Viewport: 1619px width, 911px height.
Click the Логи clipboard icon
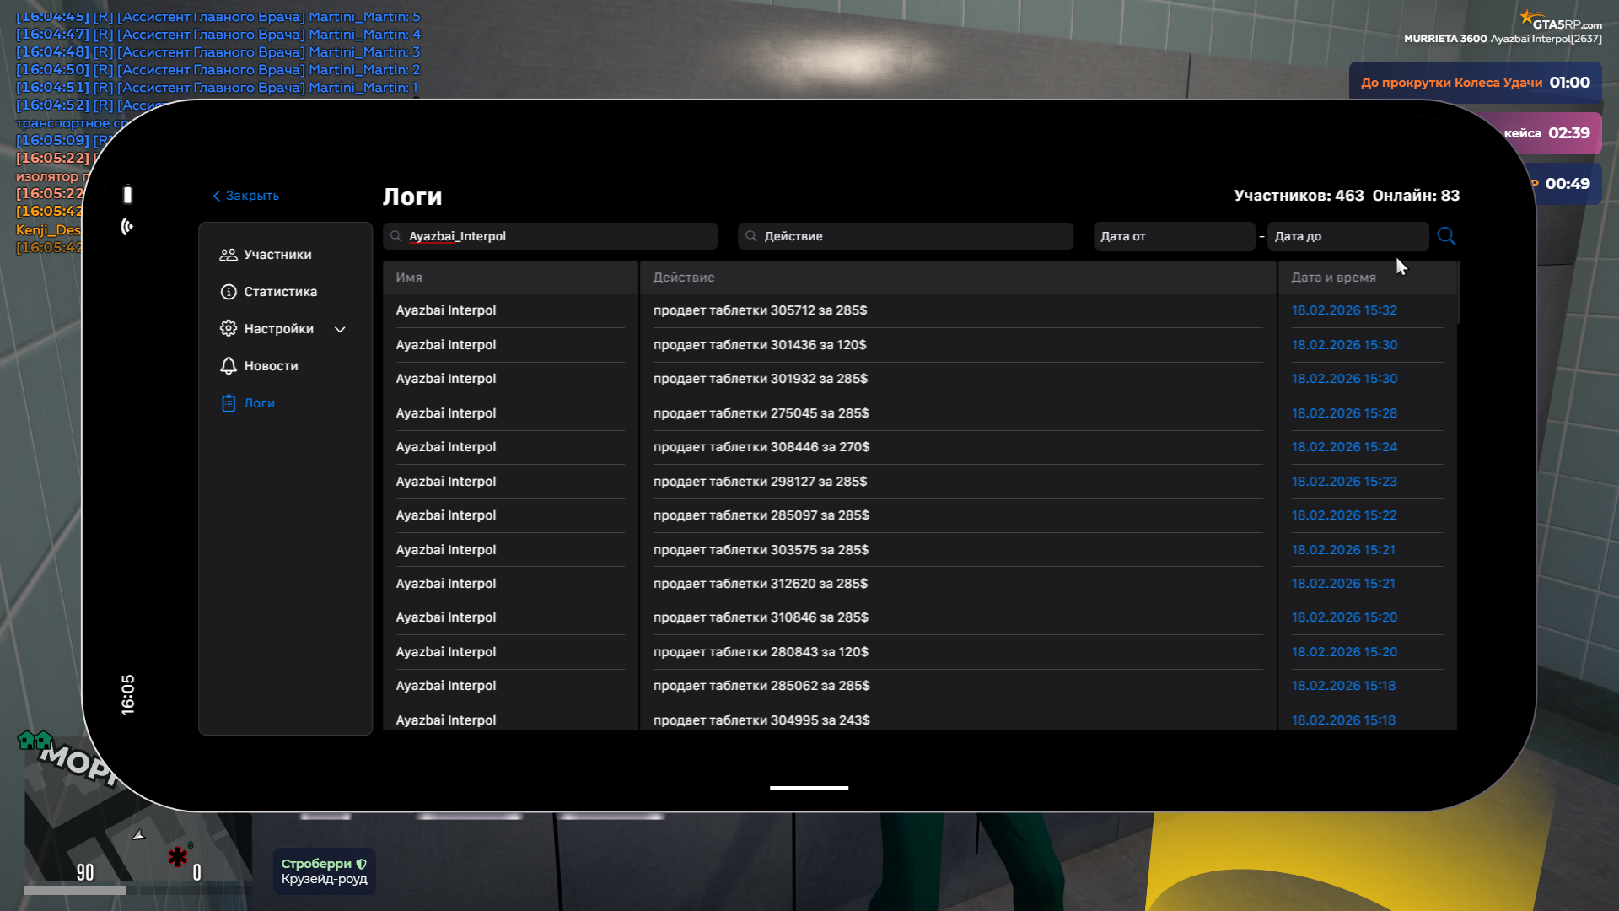(228, 403)
